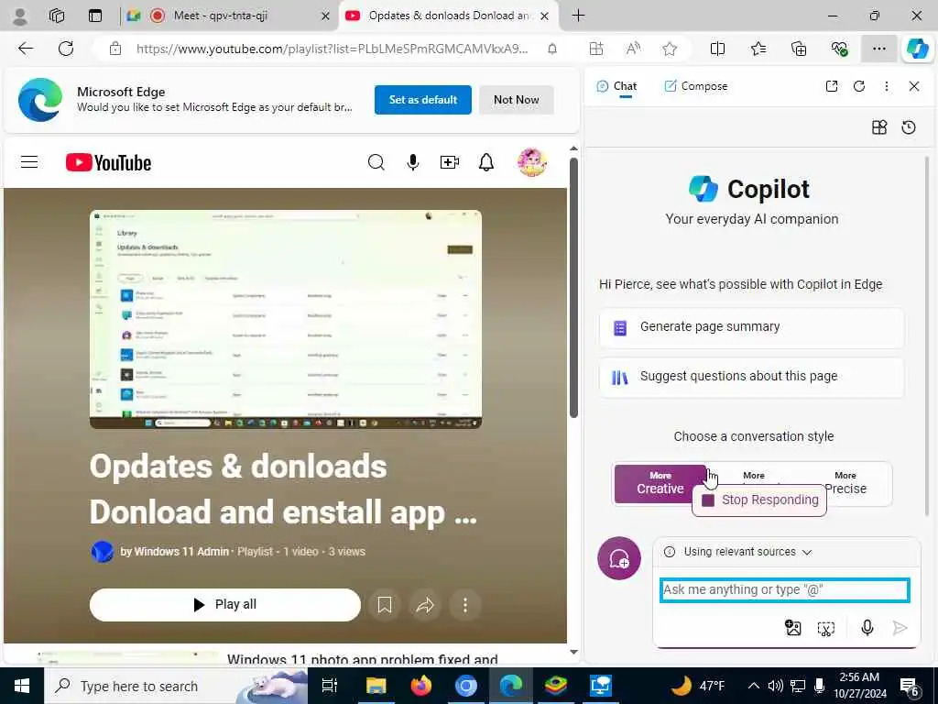938x704 pixels.
Task: Click the Stop Responding button
Action: point(759,500)
